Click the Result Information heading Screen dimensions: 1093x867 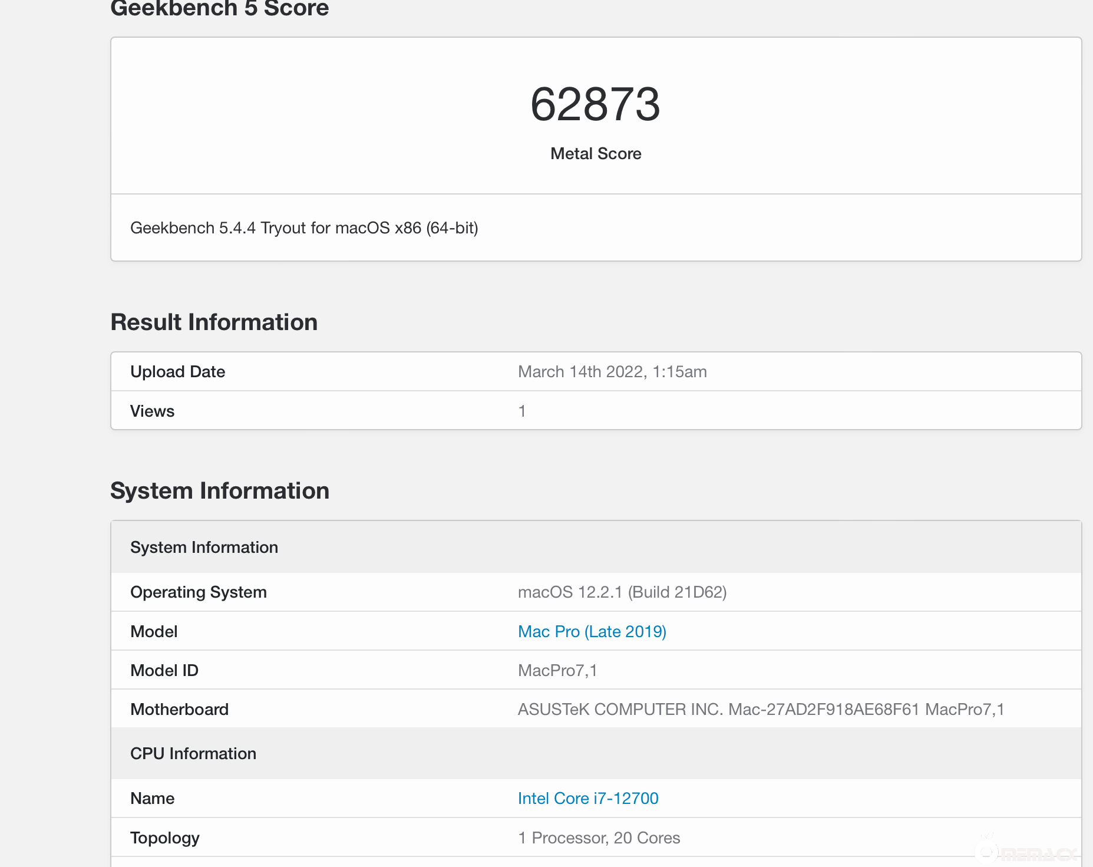tap(214, 322)
